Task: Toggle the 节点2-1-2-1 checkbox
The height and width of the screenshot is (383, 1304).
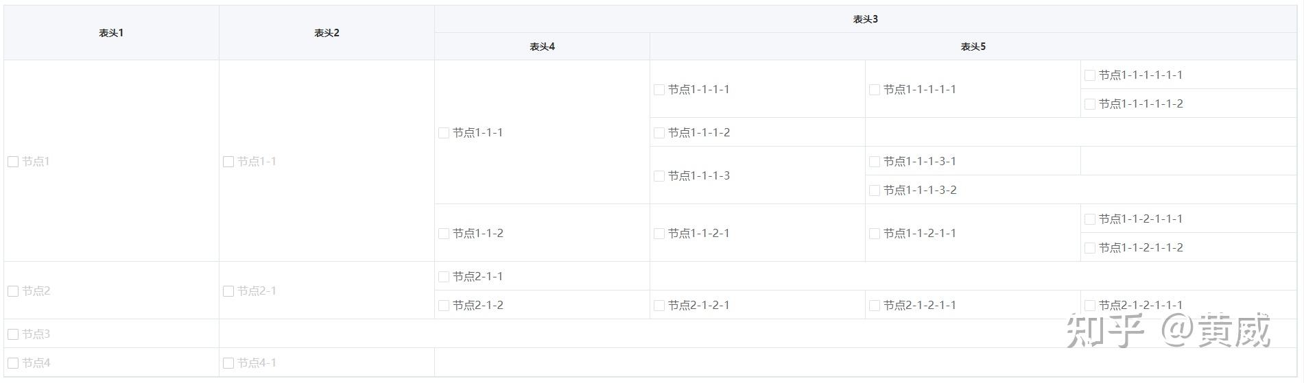Action: [659, 306]
